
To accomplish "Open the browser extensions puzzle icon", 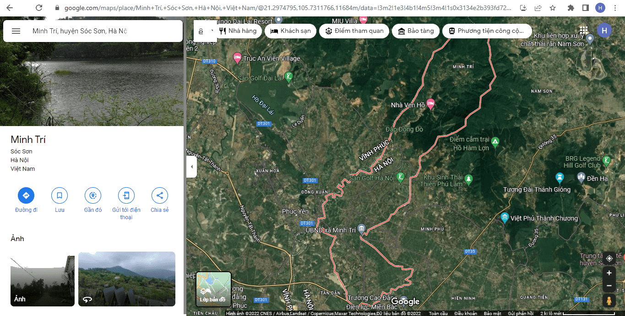I will [571, 8].
